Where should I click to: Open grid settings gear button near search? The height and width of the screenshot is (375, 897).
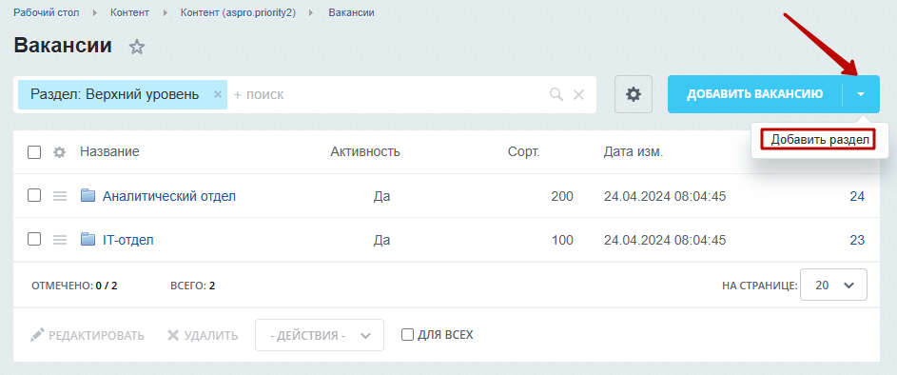[x=634, y=94]
